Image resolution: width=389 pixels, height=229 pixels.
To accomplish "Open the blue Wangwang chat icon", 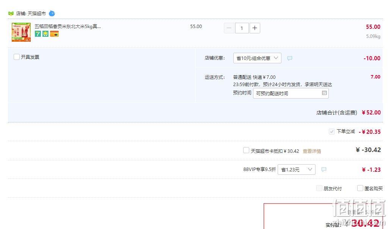I will pos(52,13).
